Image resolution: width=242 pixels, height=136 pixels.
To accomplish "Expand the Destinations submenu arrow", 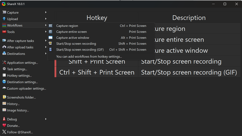I will tap(46, 54).
